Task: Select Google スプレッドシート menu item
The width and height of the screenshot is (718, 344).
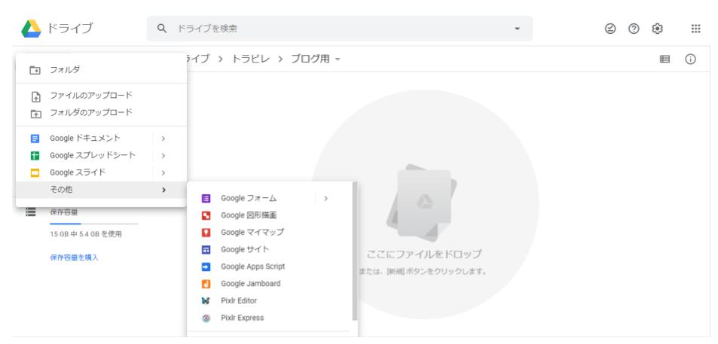Action: [x=101, y=156]
